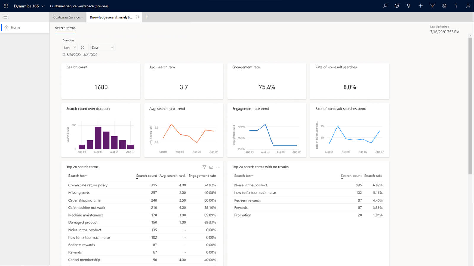Go to Home in the sidebar
The width and height of the screenshot is (474, 266).
point(15,27)
